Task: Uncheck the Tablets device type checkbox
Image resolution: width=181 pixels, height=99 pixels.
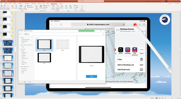Action: click(21, 51)
